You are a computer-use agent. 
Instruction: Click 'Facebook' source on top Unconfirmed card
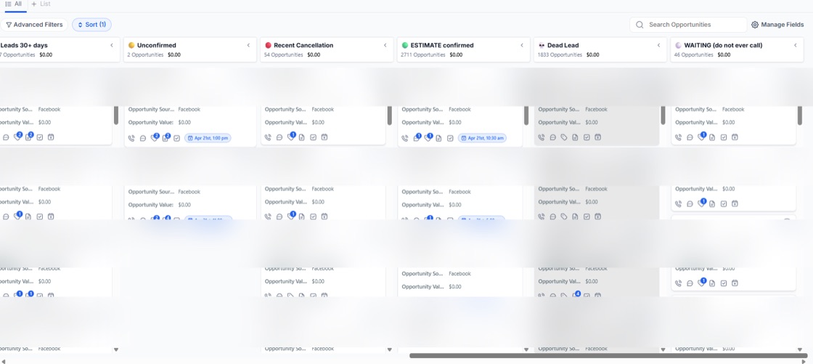pos(189,110)
